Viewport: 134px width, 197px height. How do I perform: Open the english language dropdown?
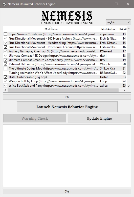coord(118,22)
